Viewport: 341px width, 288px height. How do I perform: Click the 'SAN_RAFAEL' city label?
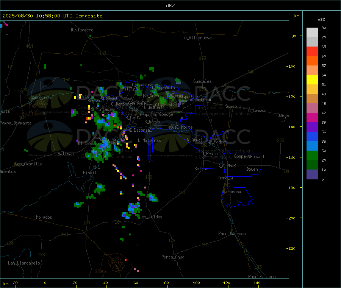(x=139, y=103)
